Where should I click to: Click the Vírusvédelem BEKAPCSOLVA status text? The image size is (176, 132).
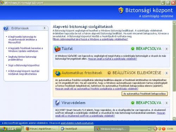pyautogui.click(x=149, y=103)
